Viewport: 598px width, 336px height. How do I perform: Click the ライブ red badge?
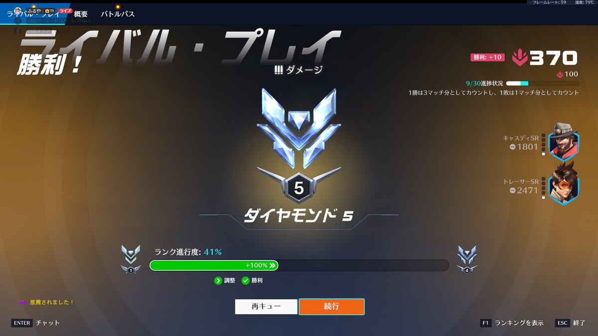click(65, 10)
